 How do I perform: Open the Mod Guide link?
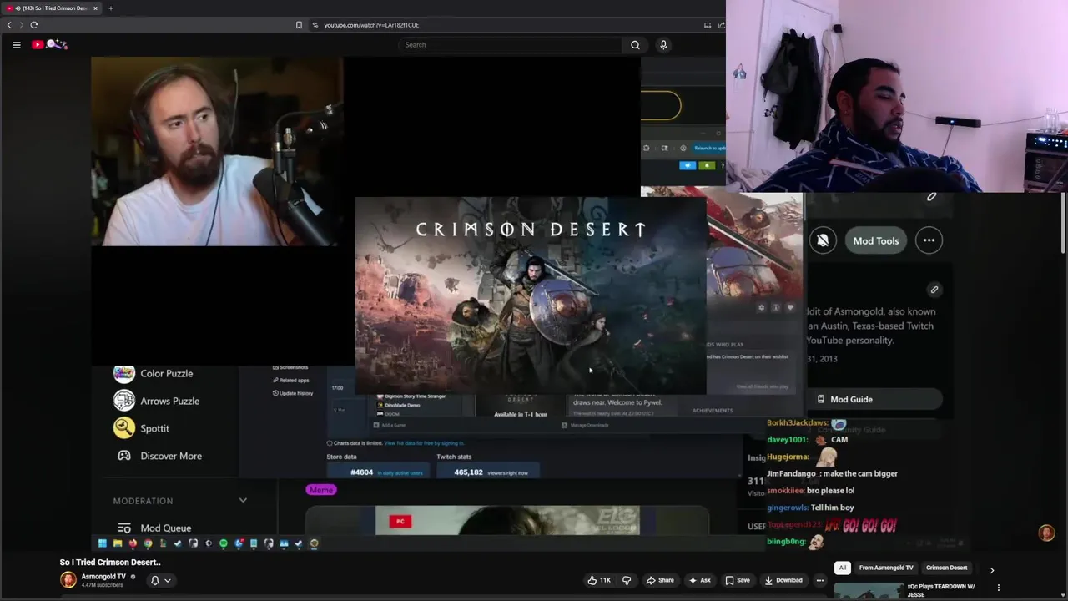click(x=874, y=399)
